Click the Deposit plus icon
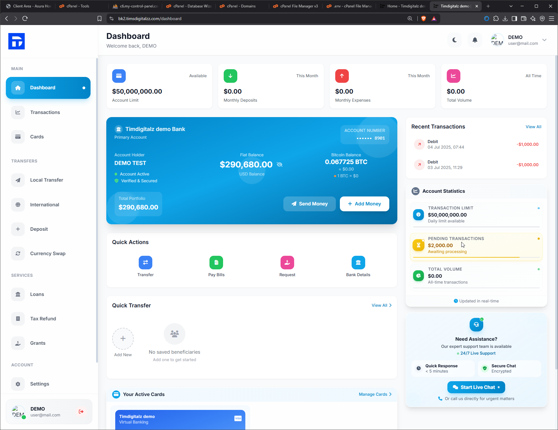The image size is (558, 430). (18, 229)
